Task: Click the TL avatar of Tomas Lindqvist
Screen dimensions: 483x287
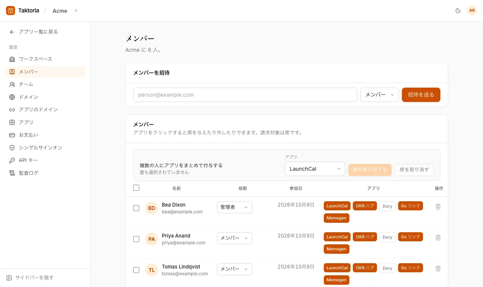Action: click(152, 270)
